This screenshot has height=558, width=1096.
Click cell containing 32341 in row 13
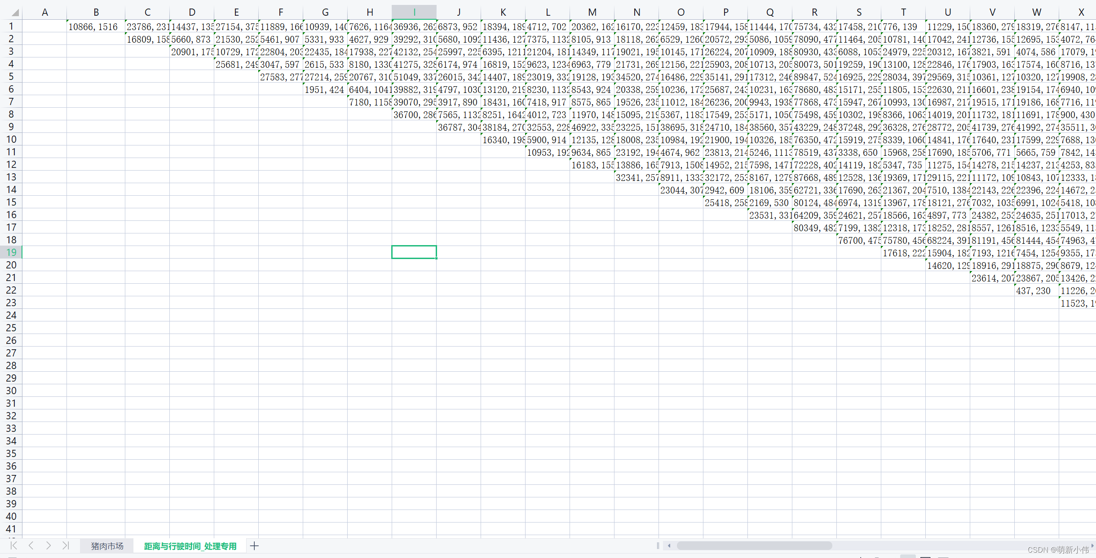pos(636,177)
